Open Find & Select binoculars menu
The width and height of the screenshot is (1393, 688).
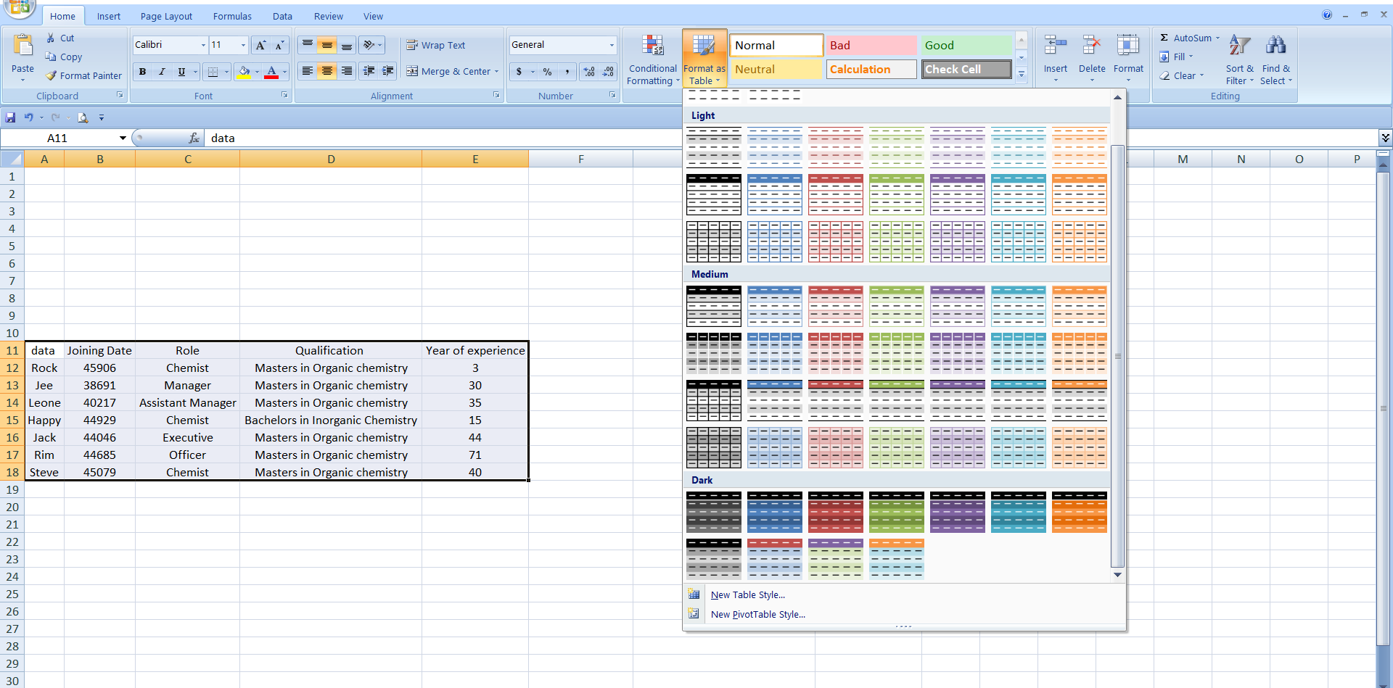(1276, 59)
